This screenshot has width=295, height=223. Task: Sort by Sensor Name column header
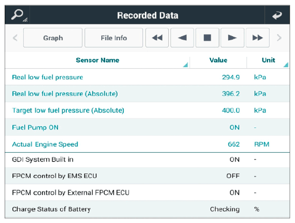[97, 60]
